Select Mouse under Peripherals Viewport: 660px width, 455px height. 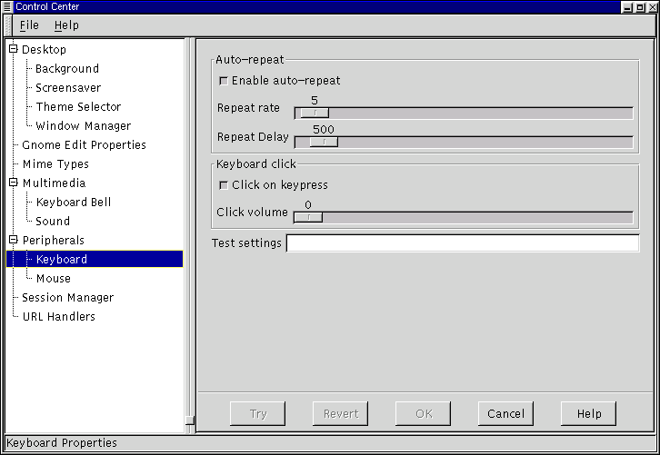click(53, 278)
